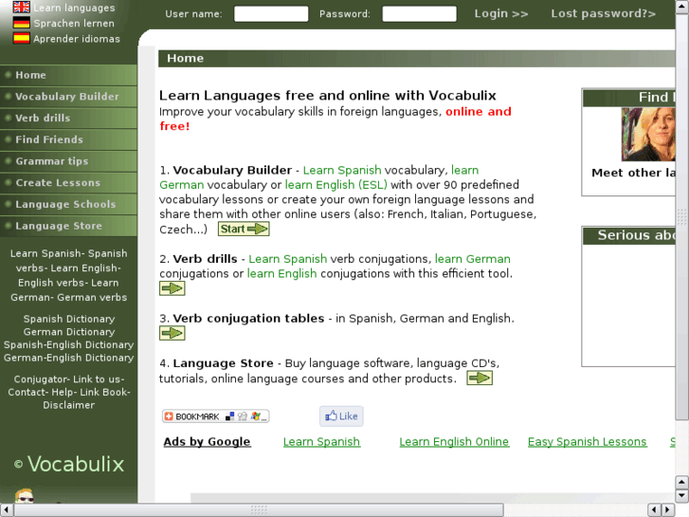689x517 pixels.
Task: Open German-English Dictionary sidebar link
Action: click(69, 358)
